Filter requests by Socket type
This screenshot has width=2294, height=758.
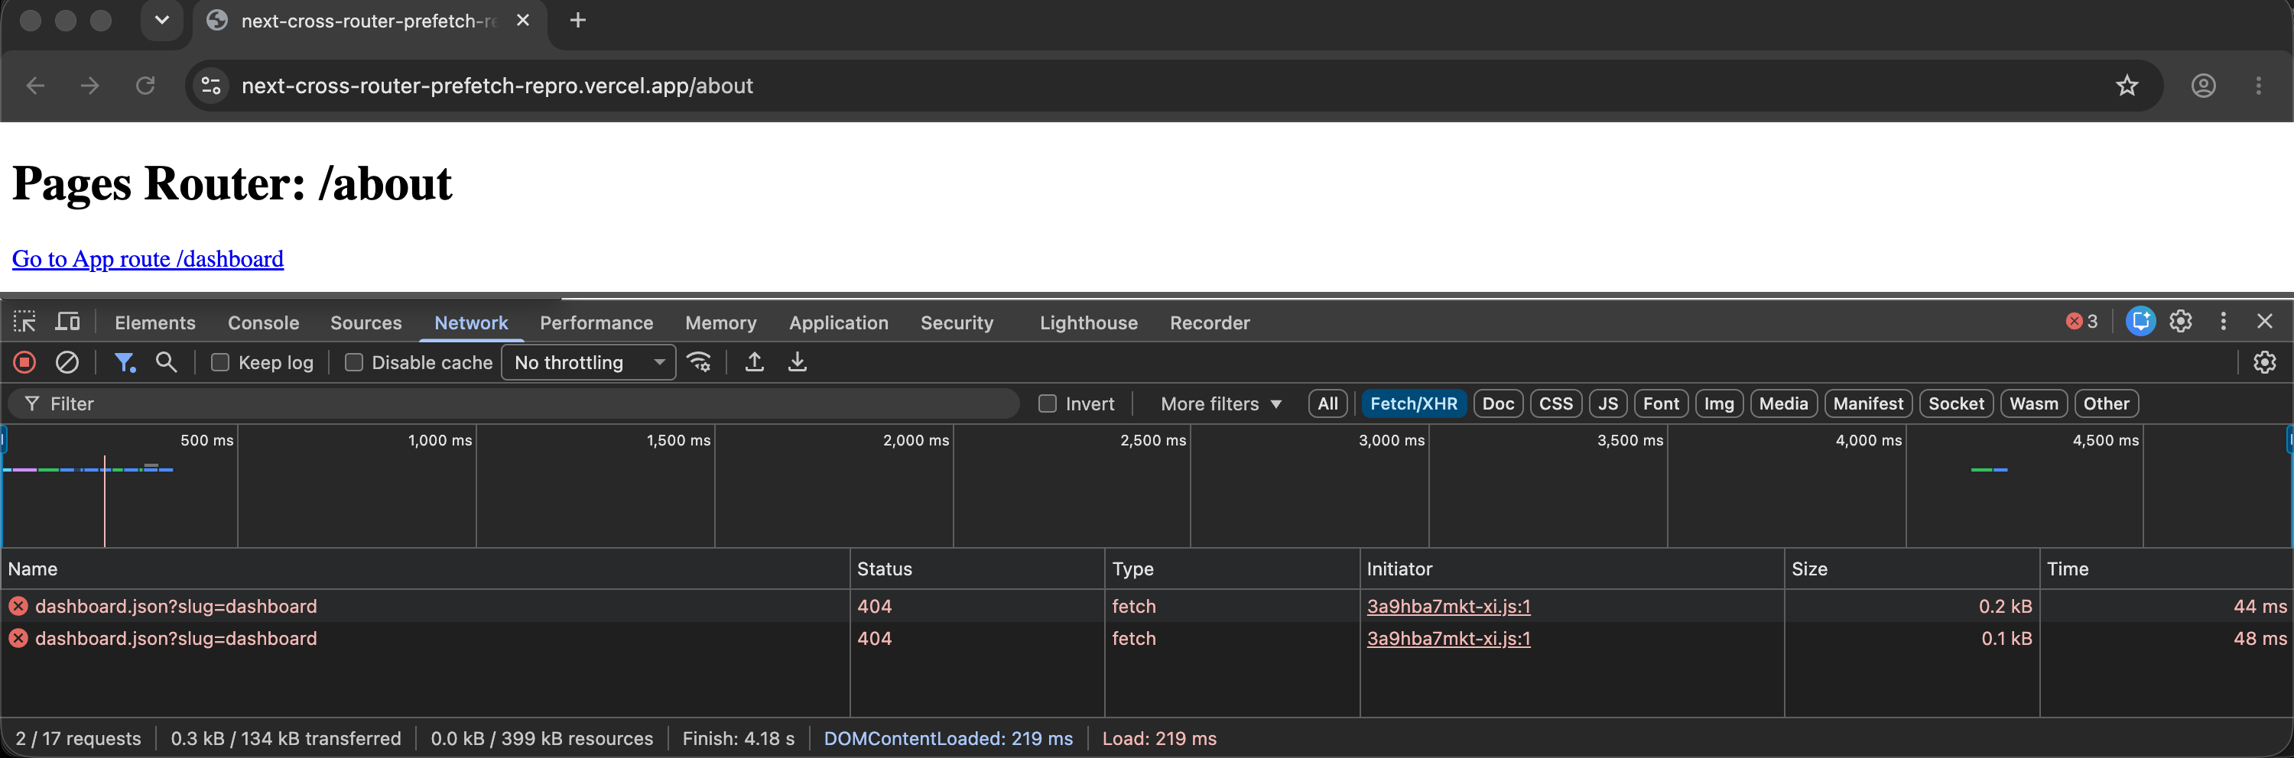(x=1955, y=404)
